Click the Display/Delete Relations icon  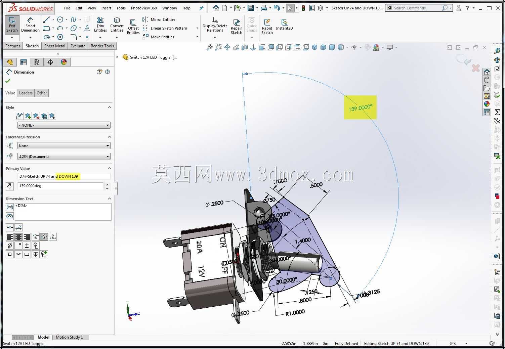[x=215, y=25]
